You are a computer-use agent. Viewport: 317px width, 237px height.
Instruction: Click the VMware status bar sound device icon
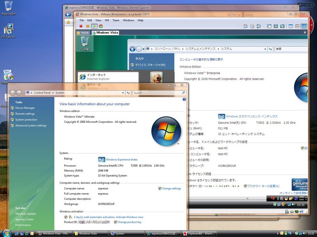(301, 211)
